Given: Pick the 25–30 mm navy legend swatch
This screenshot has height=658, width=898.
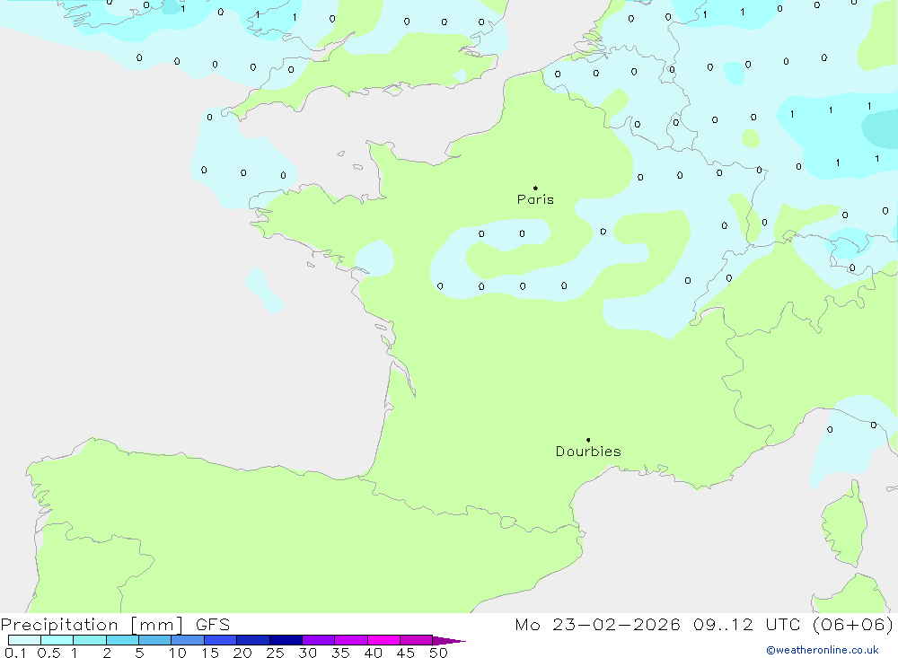Looking at the screenshot, I should (286, 640).
